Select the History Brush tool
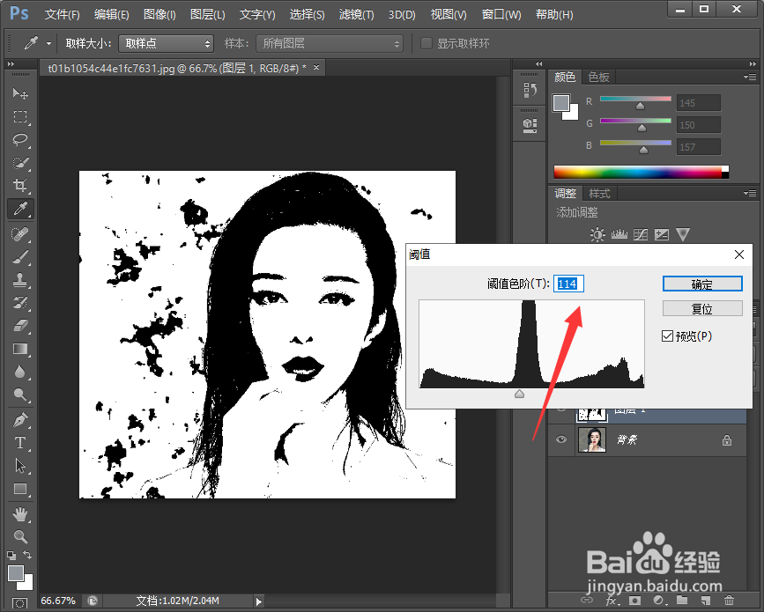The image size is (764, 612). point(20,303)
